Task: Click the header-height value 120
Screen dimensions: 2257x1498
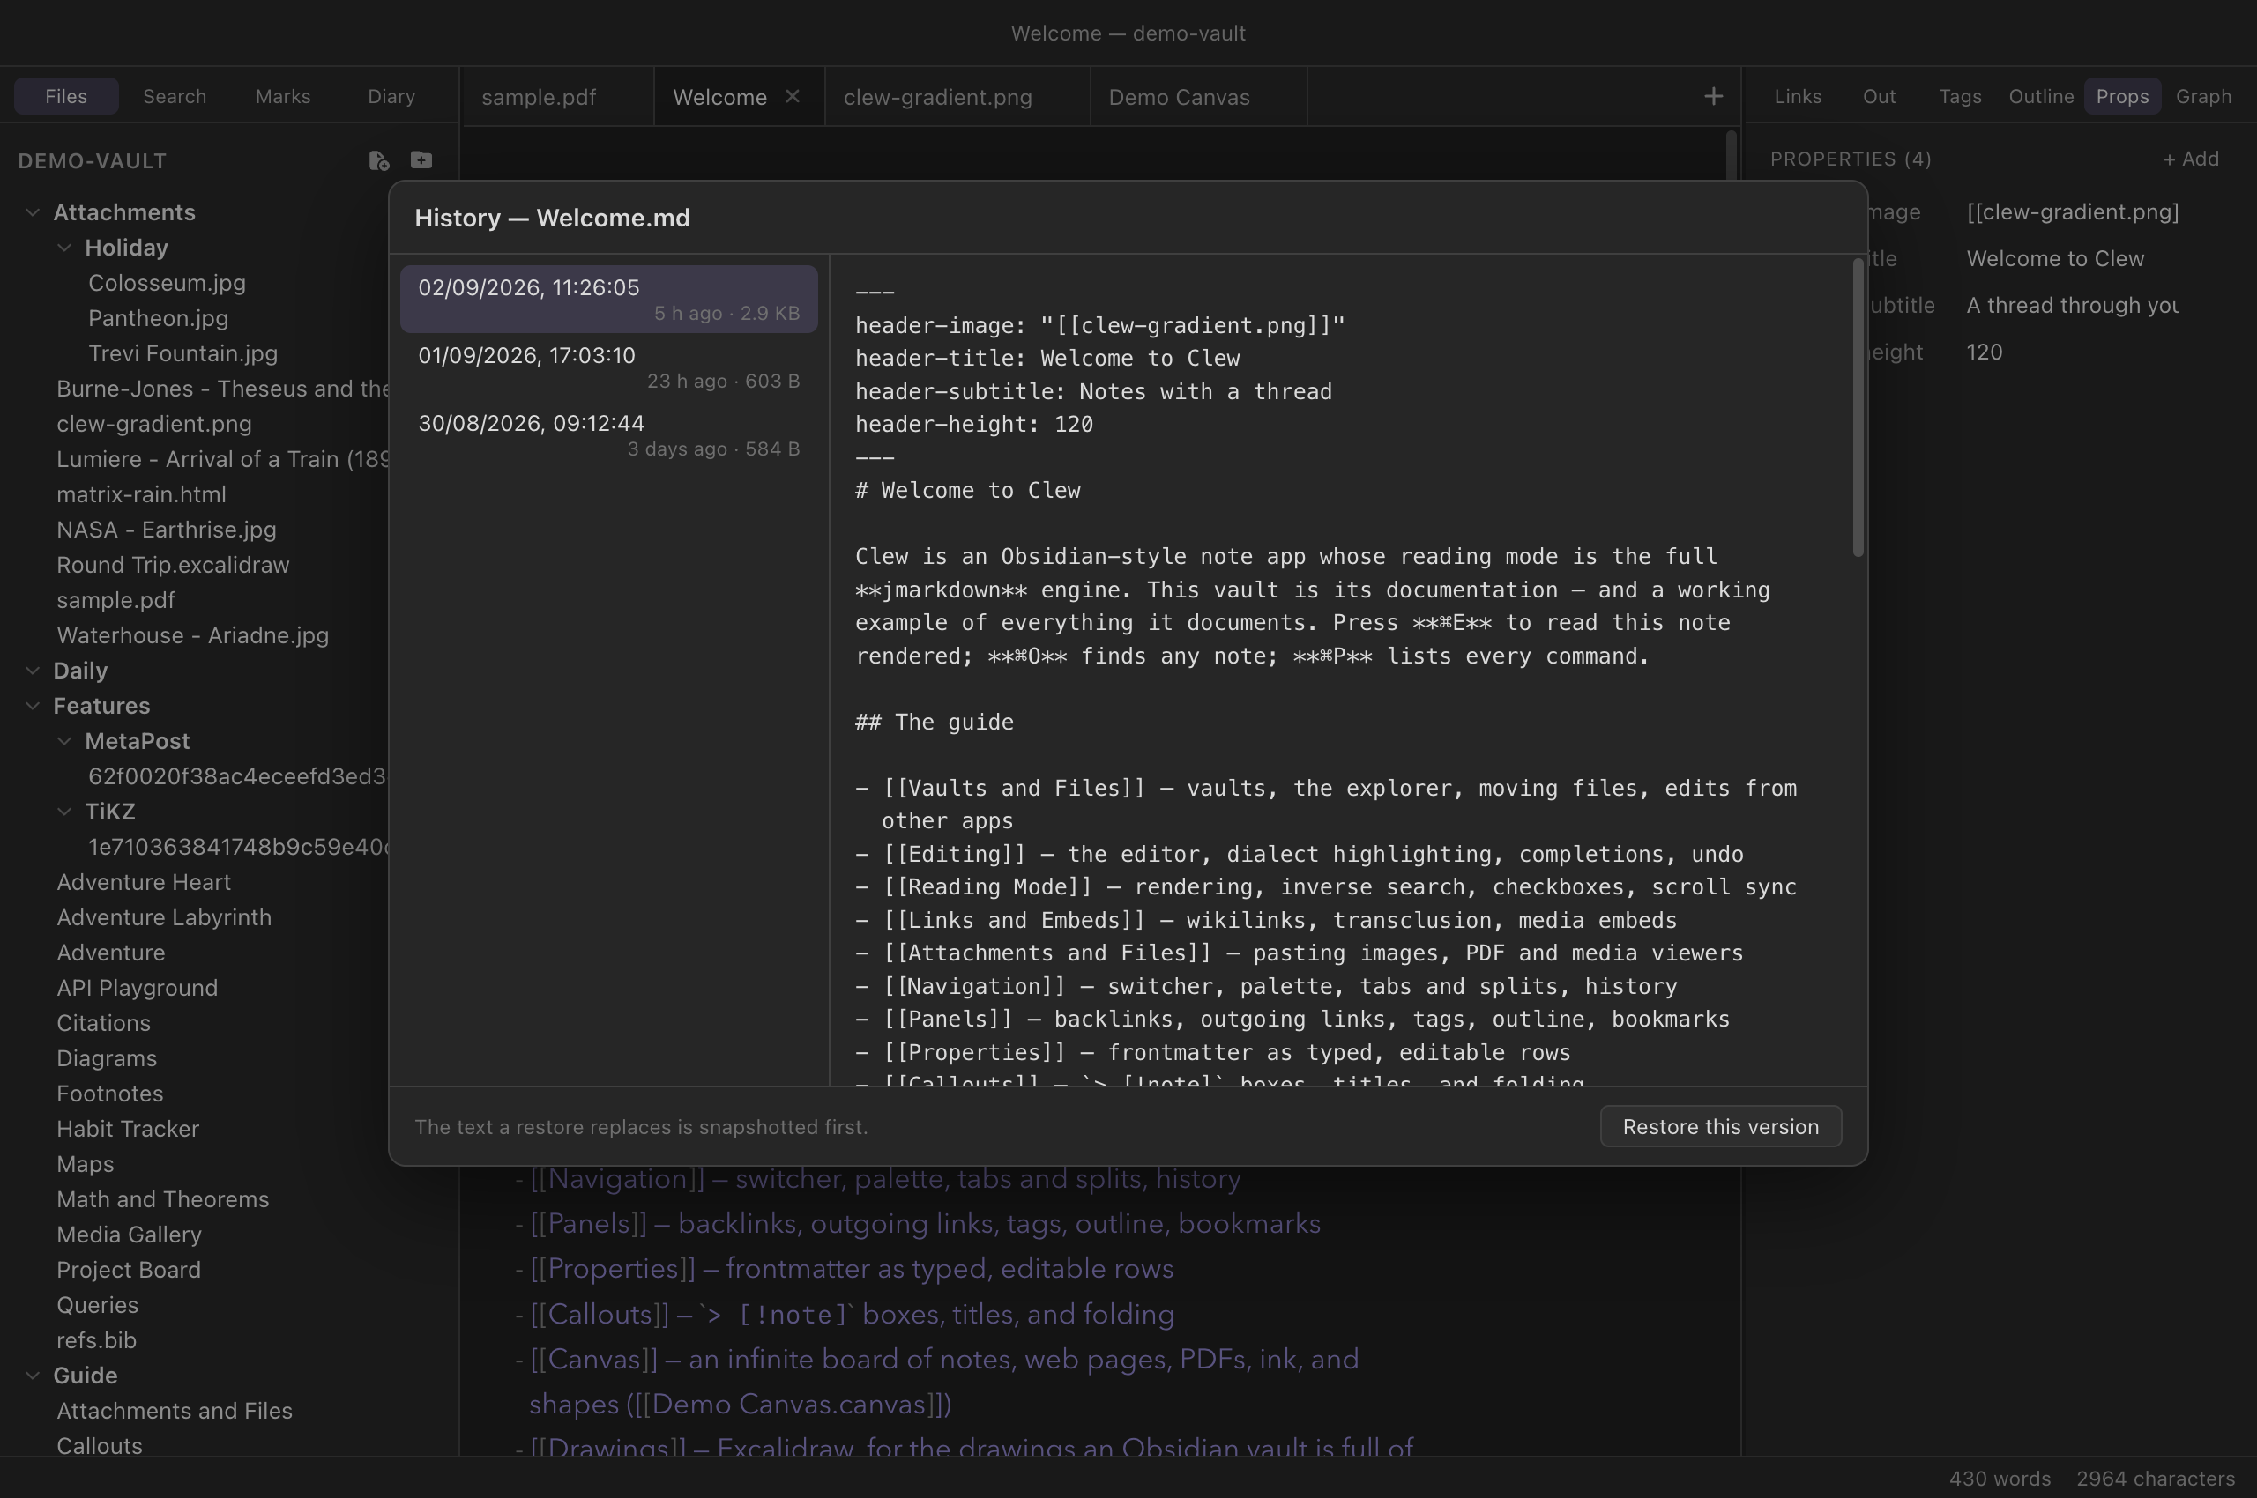Action: coord(1985,352)
